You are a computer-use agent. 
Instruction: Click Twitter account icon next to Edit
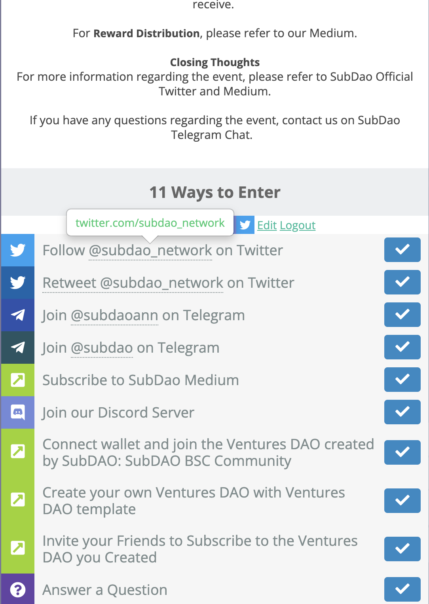245,225
